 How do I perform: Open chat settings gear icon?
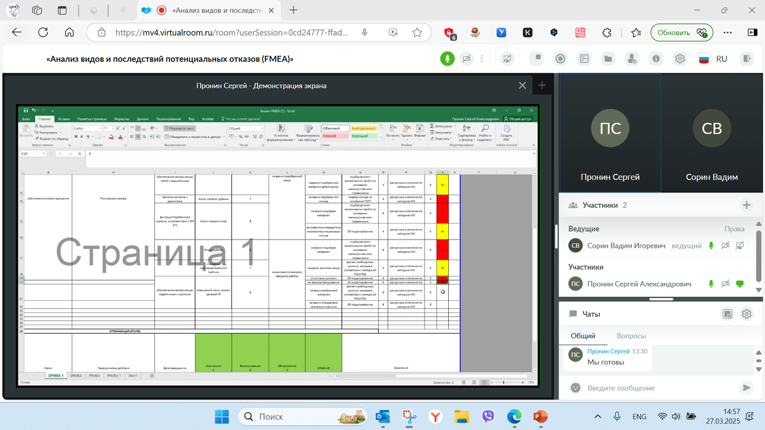[746, 313]
